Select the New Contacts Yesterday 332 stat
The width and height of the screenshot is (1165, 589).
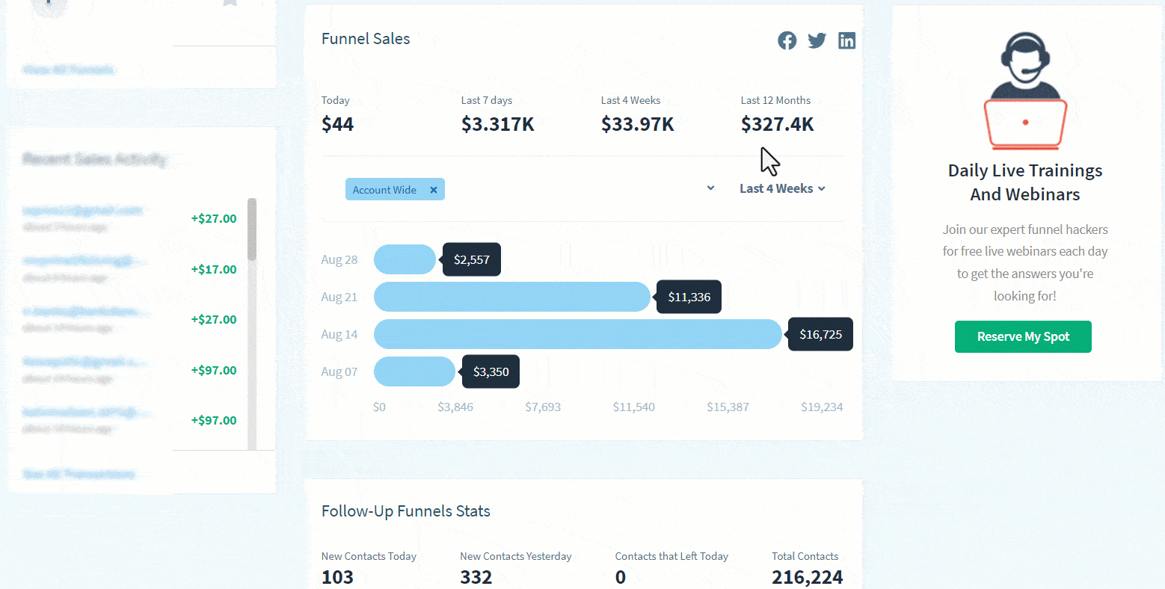click(x=476, y=577)
